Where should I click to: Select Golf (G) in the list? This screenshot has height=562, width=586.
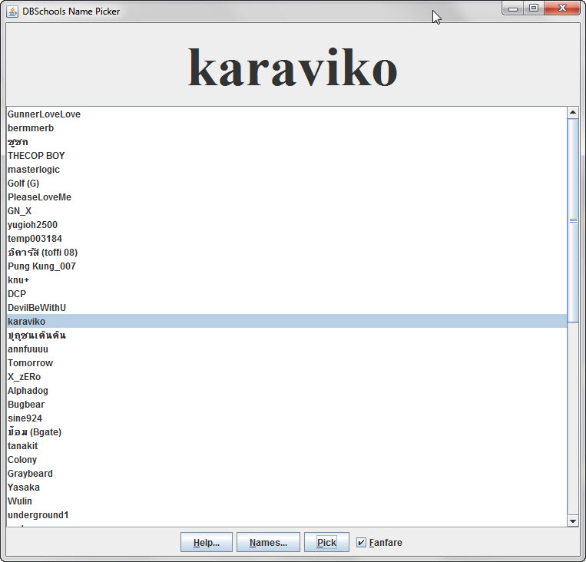pos(286,183)
